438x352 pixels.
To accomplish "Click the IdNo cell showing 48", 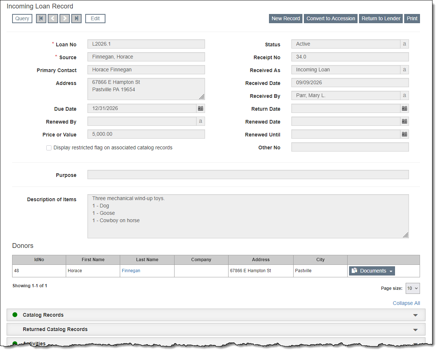I will (x=39, y=271).
